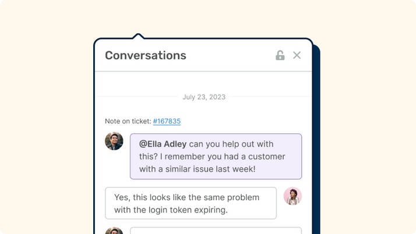This screenshot has height=234, width=416.
Task: Click the purple note bubble body text
Action: point(216,157)
